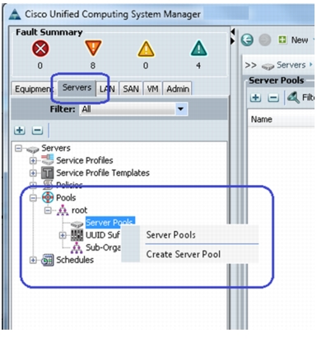Select Service Profile Templates tree item
The height and width of the screenshot is (342, 317).
click(103, 173)
